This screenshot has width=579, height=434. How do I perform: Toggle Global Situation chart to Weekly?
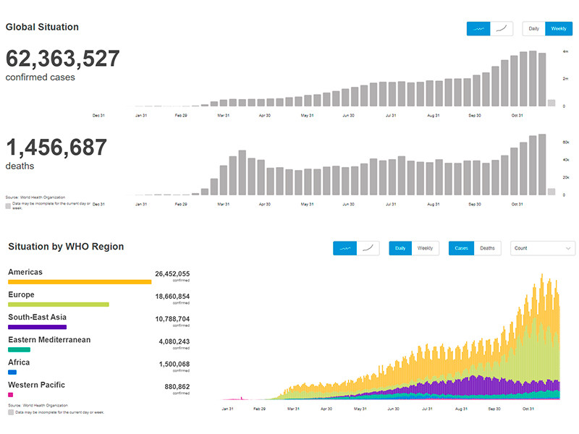(x=558, y=29)
